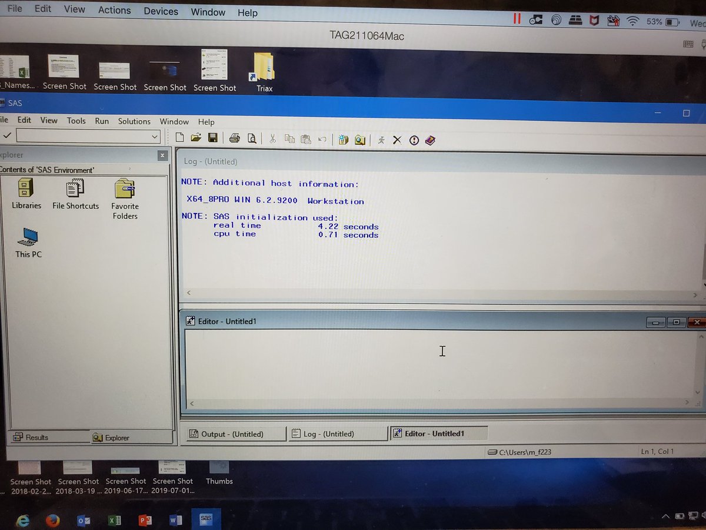
Task: Open Internet Explorer from the taskbar
Action: click(x=23, y=520)
